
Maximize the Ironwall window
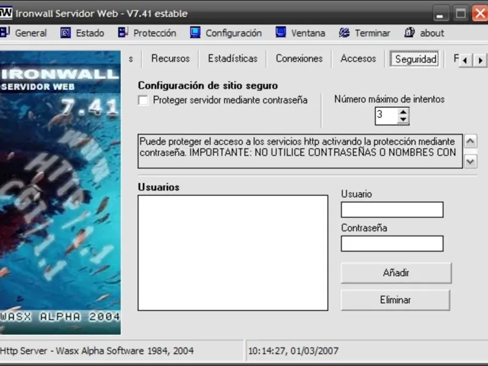tap(461, 13)
